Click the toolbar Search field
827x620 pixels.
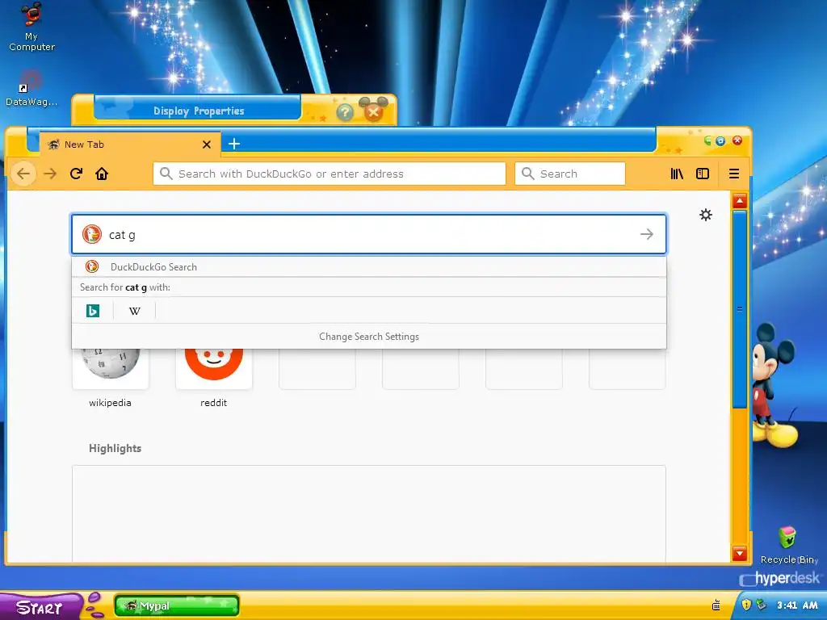[569, 174]
